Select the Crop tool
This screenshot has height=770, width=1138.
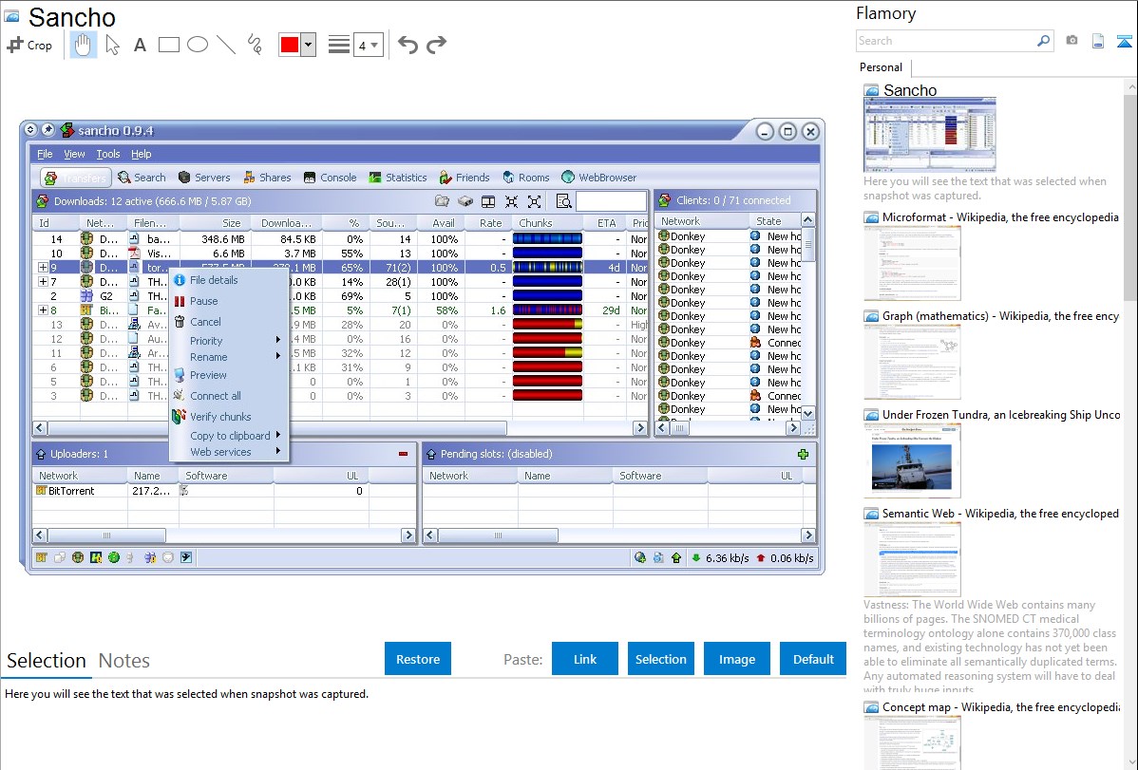pos(29,45)
